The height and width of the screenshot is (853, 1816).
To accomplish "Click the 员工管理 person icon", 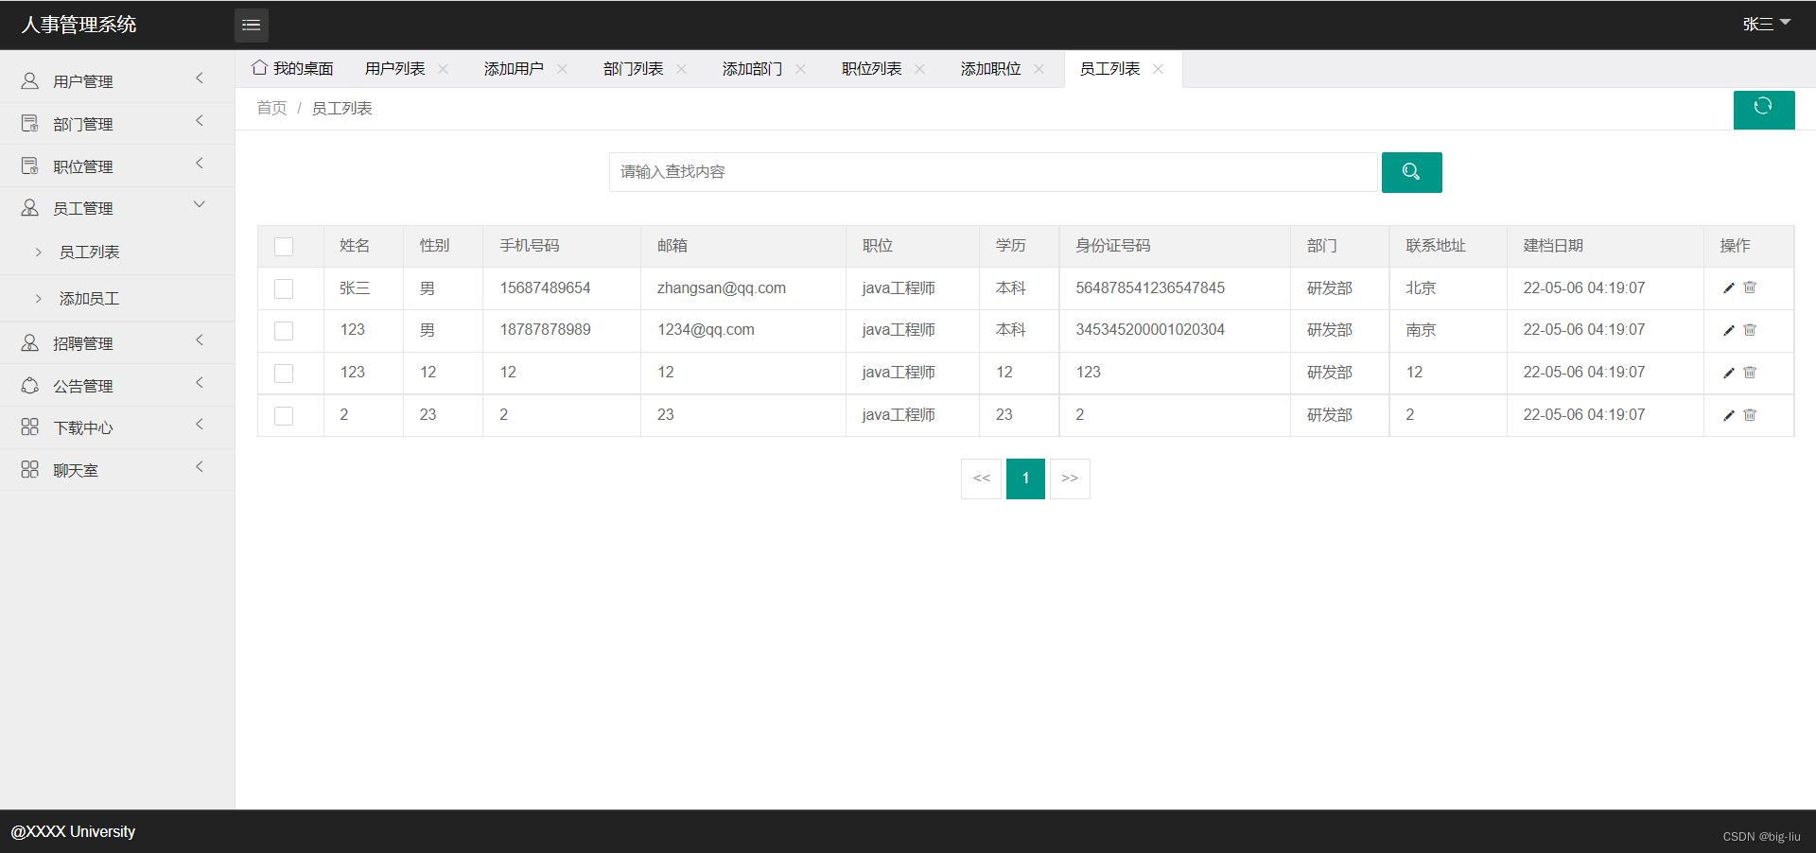I will click(x=30, y=208).
